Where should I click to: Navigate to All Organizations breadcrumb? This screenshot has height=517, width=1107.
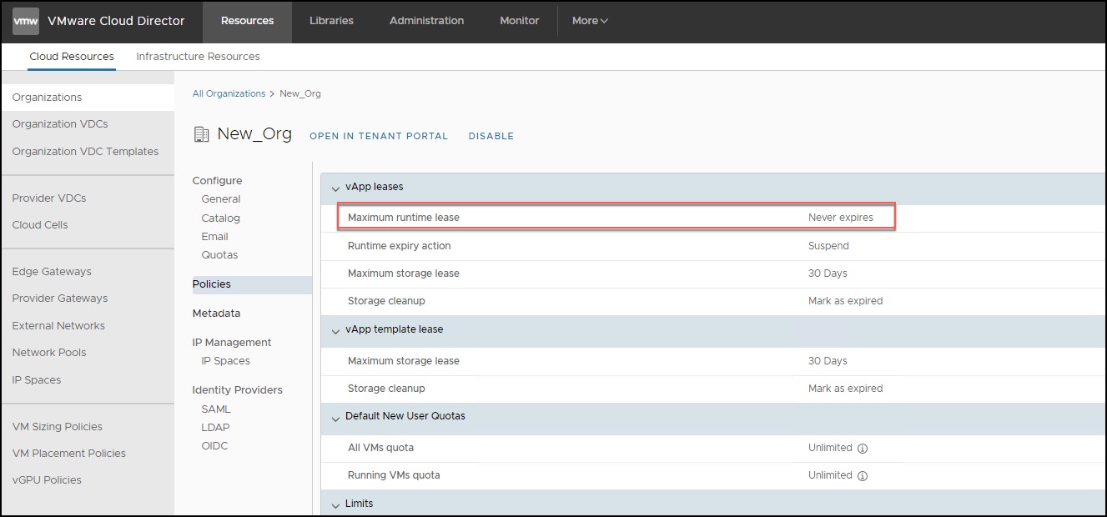pos(229,93)
